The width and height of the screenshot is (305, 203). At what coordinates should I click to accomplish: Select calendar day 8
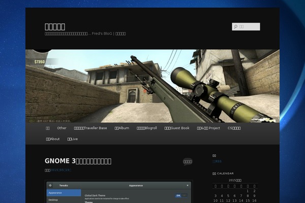(x=248, y=196)
